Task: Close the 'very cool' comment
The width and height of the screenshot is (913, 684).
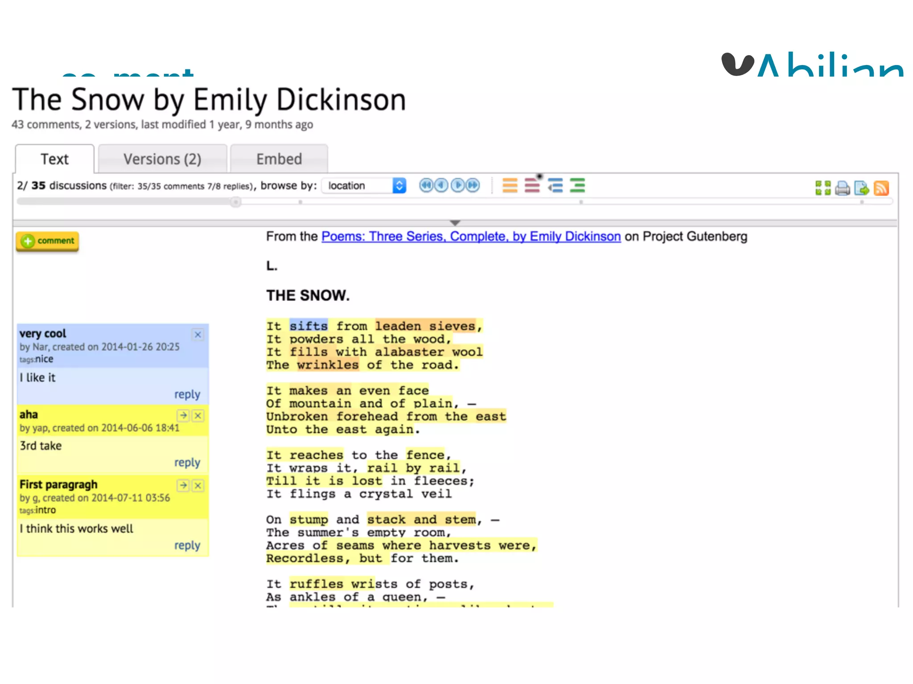Action: 198,334
